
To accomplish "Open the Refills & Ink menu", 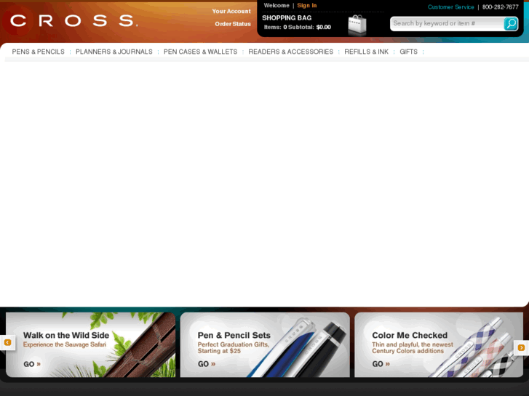I will click(x=367, y=52).
